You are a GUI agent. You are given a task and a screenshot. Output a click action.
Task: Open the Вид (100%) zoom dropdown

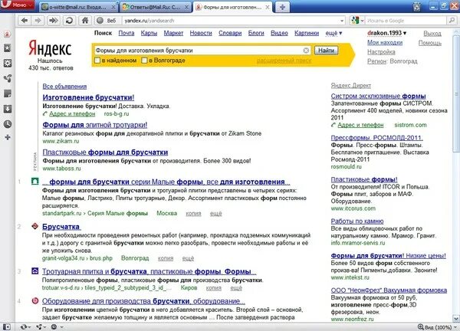438,327
